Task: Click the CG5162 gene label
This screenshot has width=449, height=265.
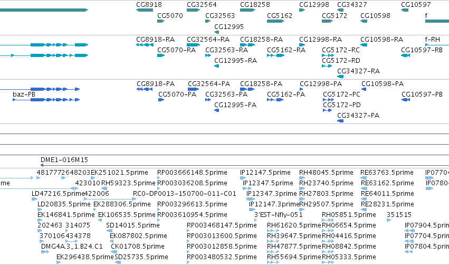Action: click(280, 15)
